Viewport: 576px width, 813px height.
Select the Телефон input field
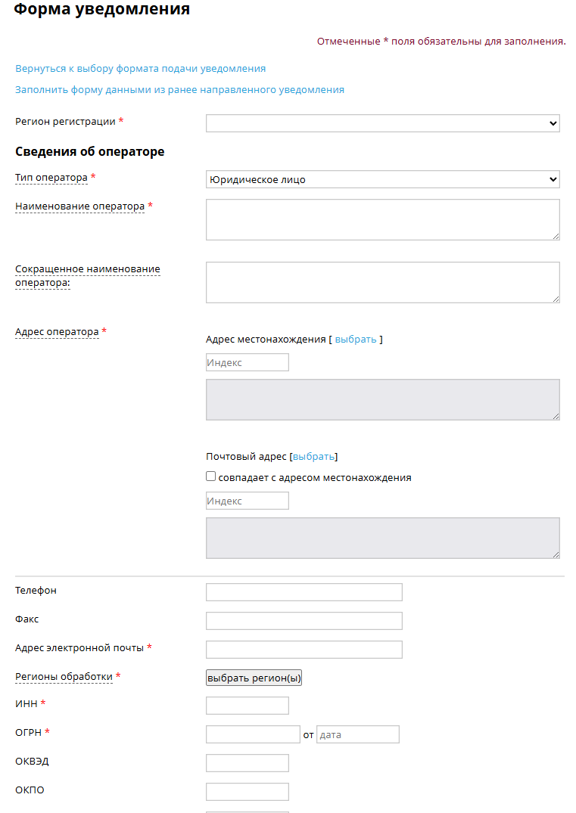click(x=304, y=591)
